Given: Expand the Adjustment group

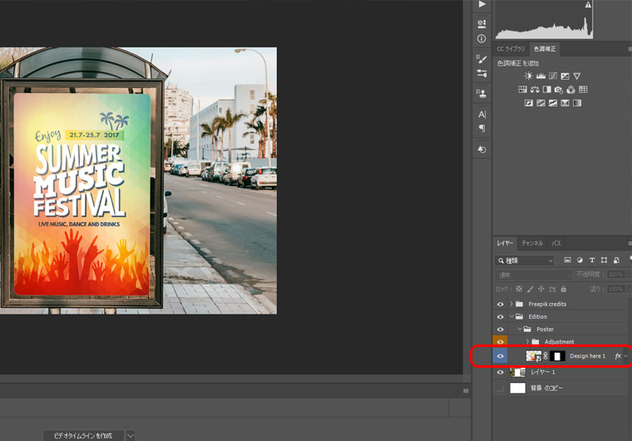Looking at the screenshot, I should click(x=527, y=341).
